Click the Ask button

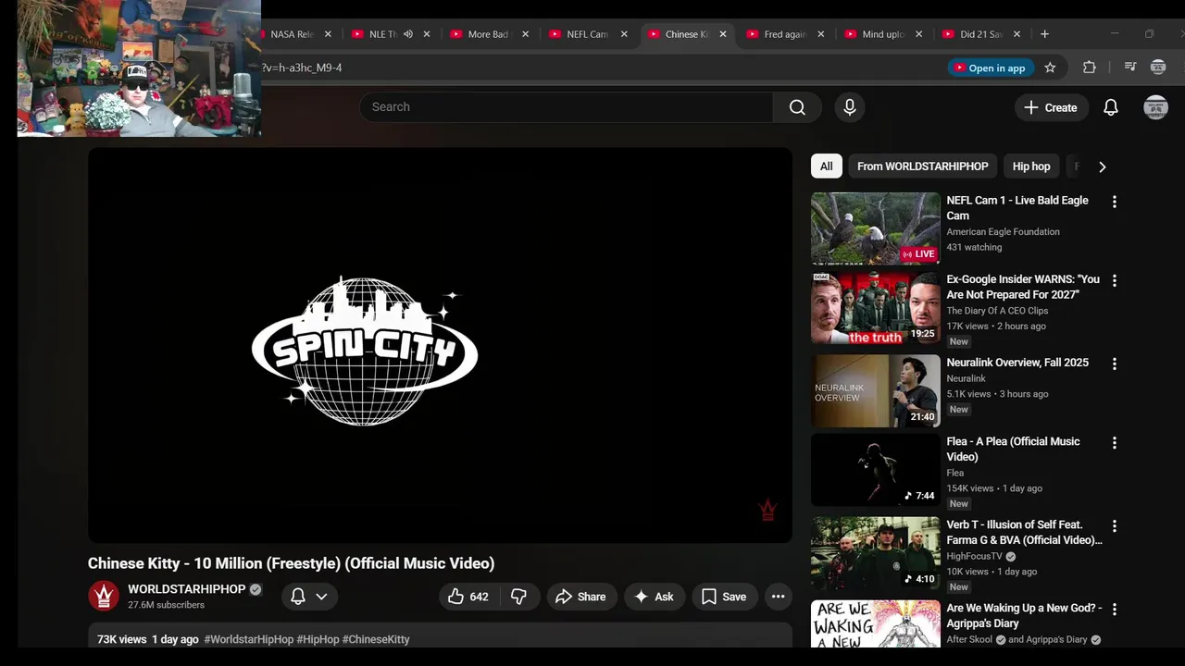[655, 597]
